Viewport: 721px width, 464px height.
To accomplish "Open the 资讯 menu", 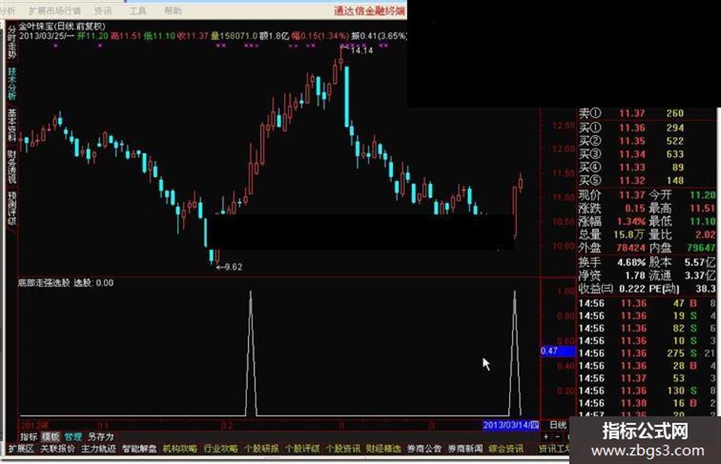I will click(102, 10).
